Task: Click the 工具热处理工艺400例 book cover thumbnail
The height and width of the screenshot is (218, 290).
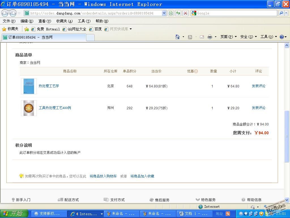Action: coord(29,108)
